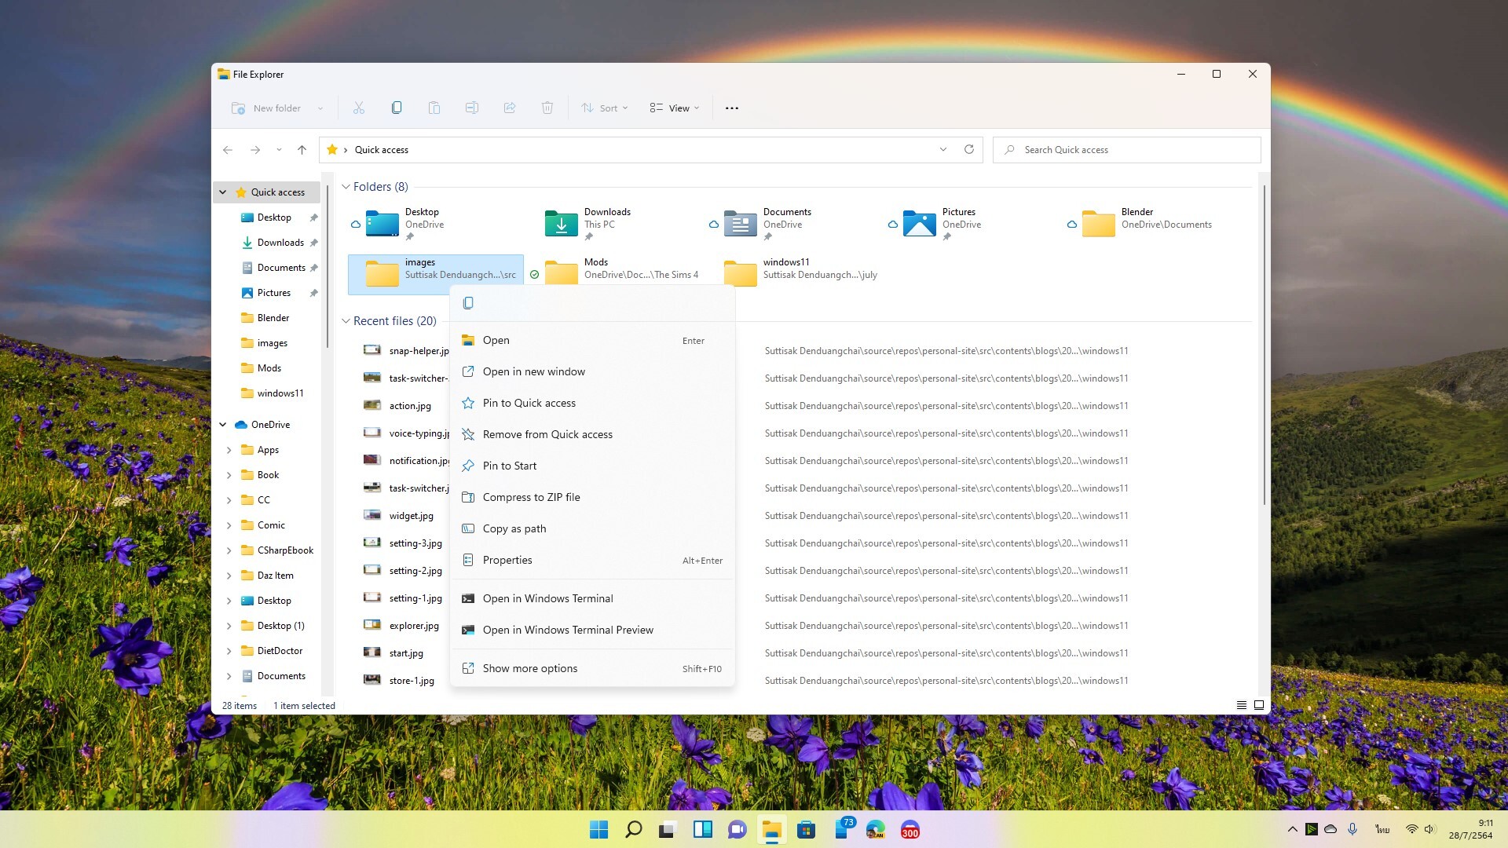Open the Windows Start button

tap(598, 830)
